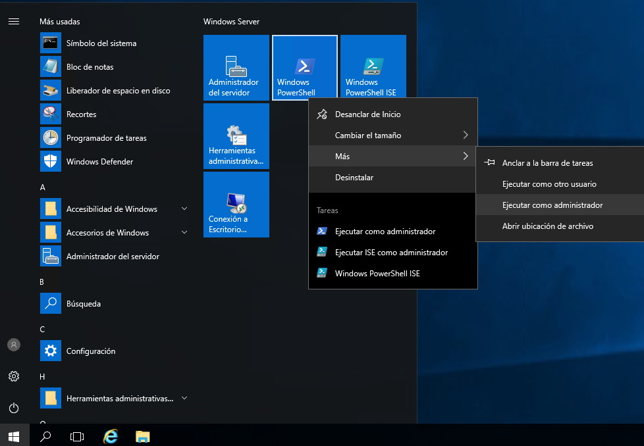Click the Windows Server group heading
This screenshot has width=644, height=446.
(x=231, y=21)
